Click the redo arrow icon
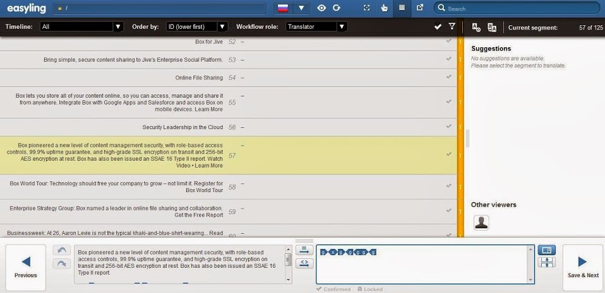 point(62,264)
